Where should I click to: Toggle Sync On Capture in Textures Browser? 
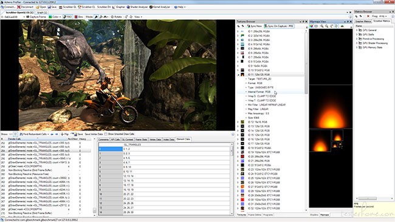(x=278, y=26)
